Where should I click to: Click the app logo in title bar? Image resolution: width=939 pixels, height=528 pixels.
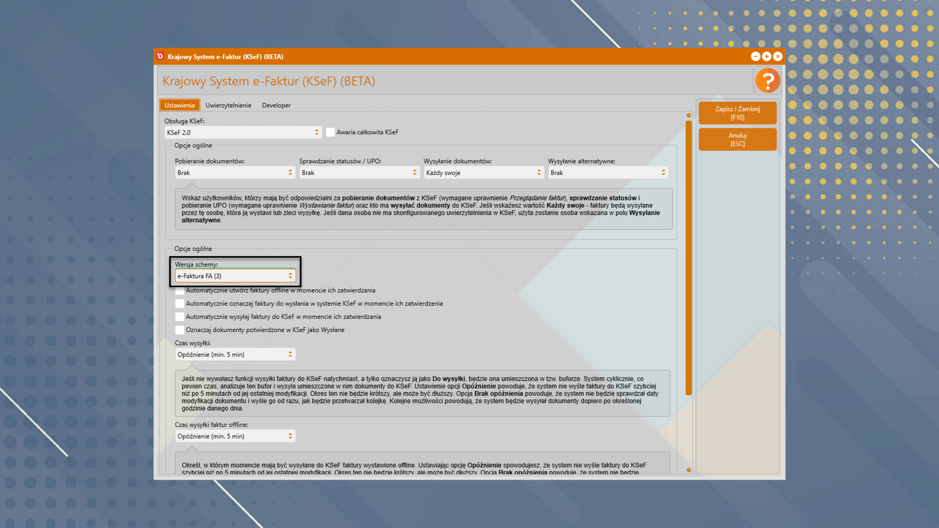[x=160, y=56]
